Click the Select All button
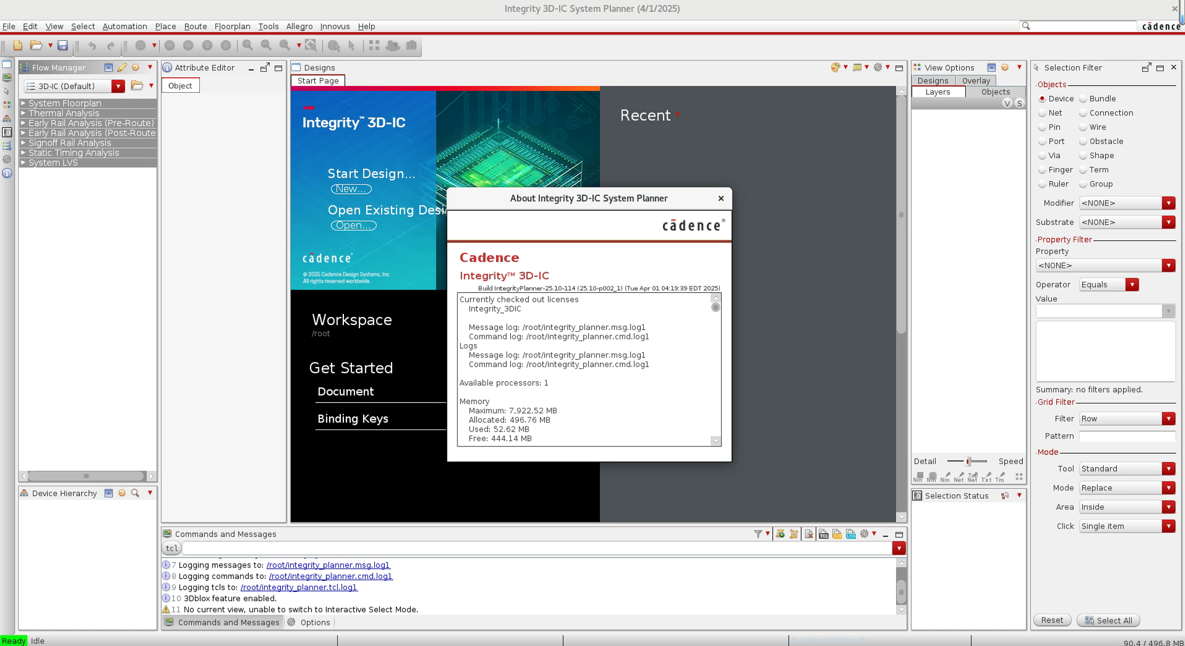This screenshot has height=646, width=1185. pyautogui.click(x=1108, y=620)
